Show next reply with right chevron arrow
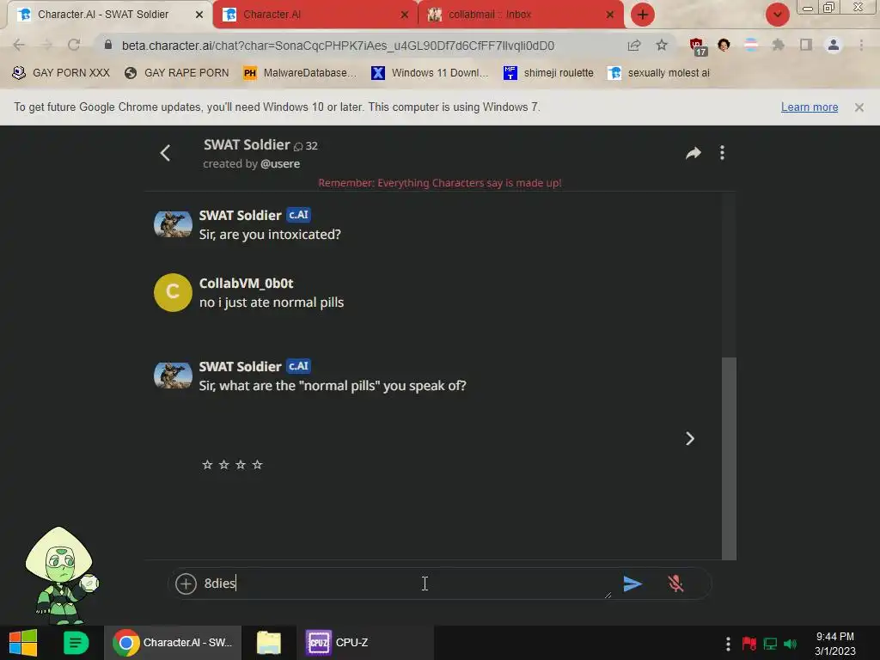Viewport: 880px width, 660px height. [690, 438]
